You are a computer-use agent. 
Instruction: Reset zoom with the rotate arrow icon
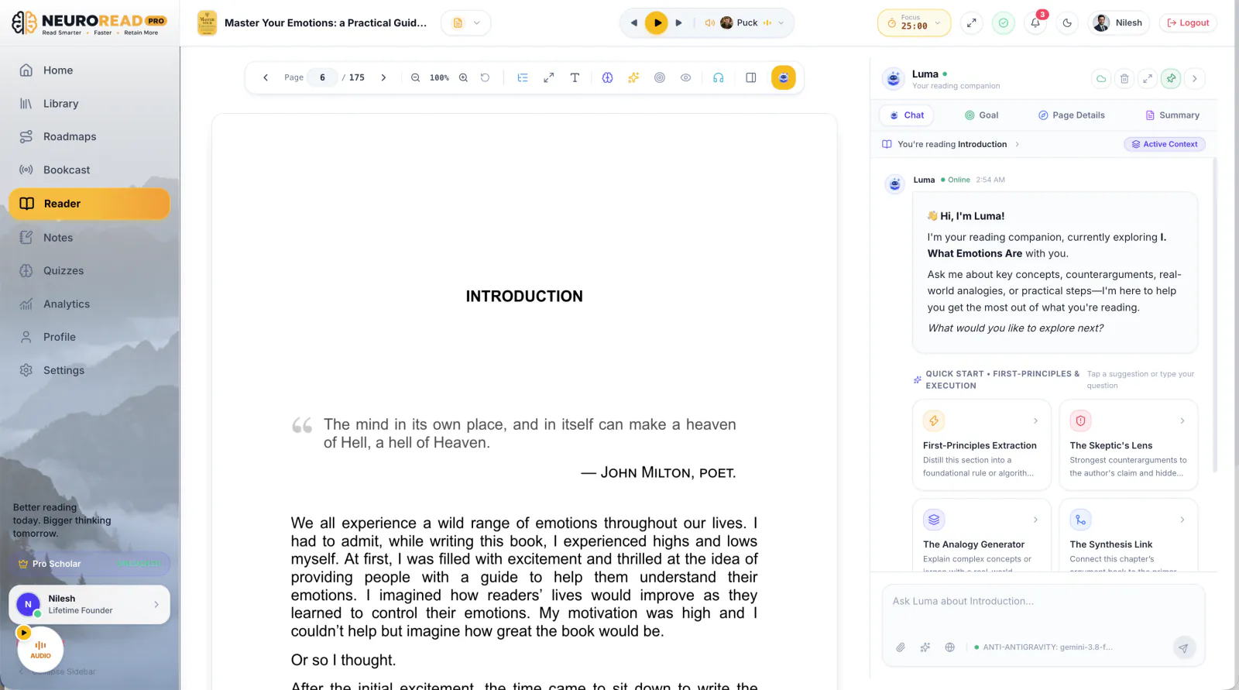coord(485,77)
